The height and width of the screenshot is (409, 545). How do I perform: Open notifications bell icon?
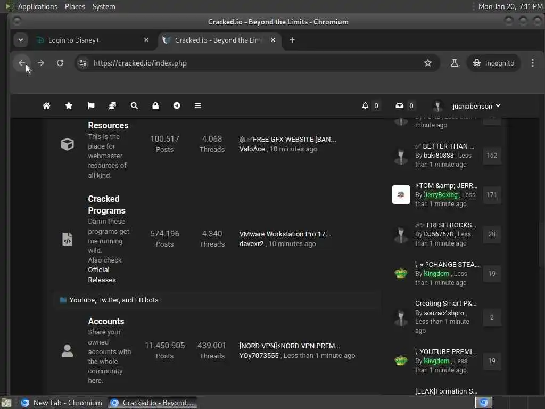point(365,106)
